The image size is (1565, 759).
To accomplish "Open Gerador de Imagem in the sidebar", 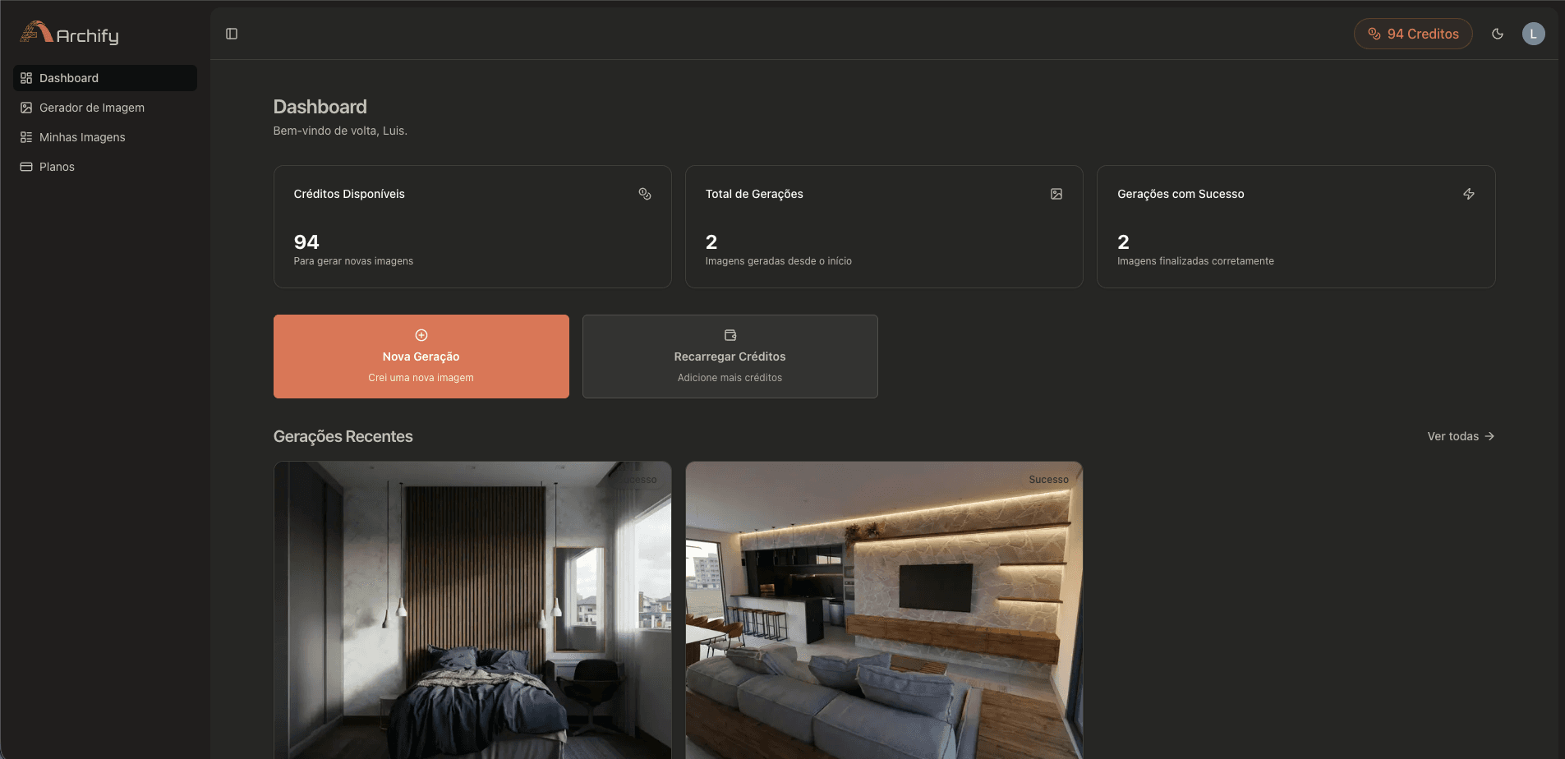I will pyautogui.click(x=92, y=107).
